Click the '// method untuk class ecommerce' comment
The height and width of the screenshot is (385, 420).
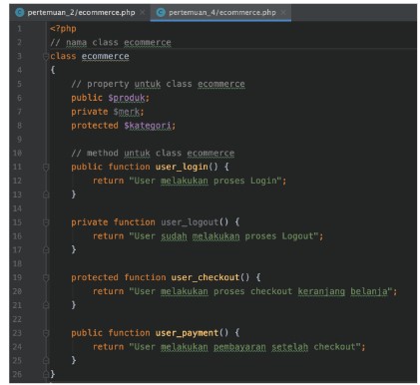click(153, 154)
